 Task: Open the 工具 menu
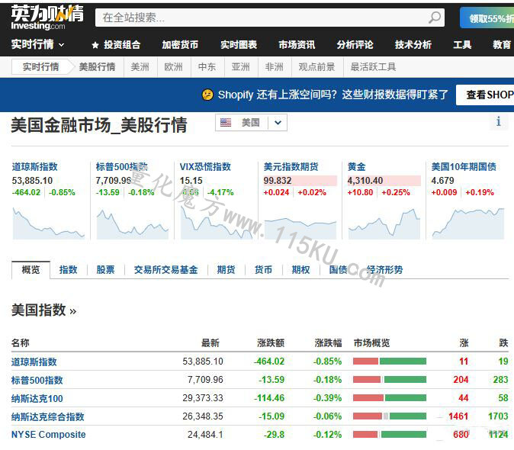tap(462, 44)
